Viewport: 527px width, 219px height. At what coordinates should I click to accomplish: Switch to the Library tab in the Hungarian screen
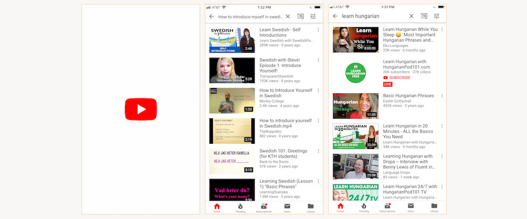point(434,207)
